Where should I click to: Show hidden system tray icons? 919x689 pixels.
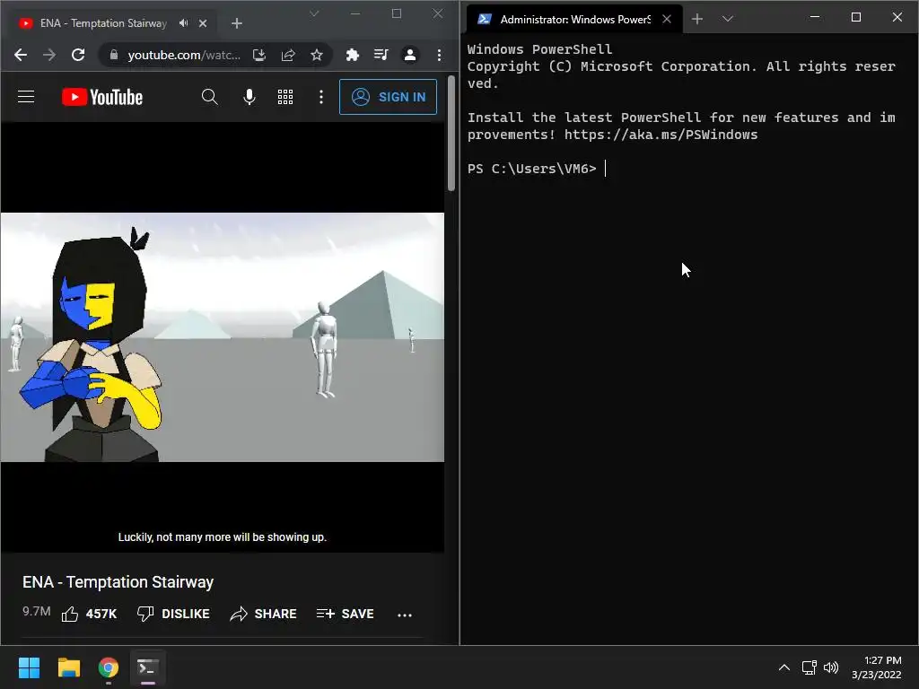pos(784,667)
